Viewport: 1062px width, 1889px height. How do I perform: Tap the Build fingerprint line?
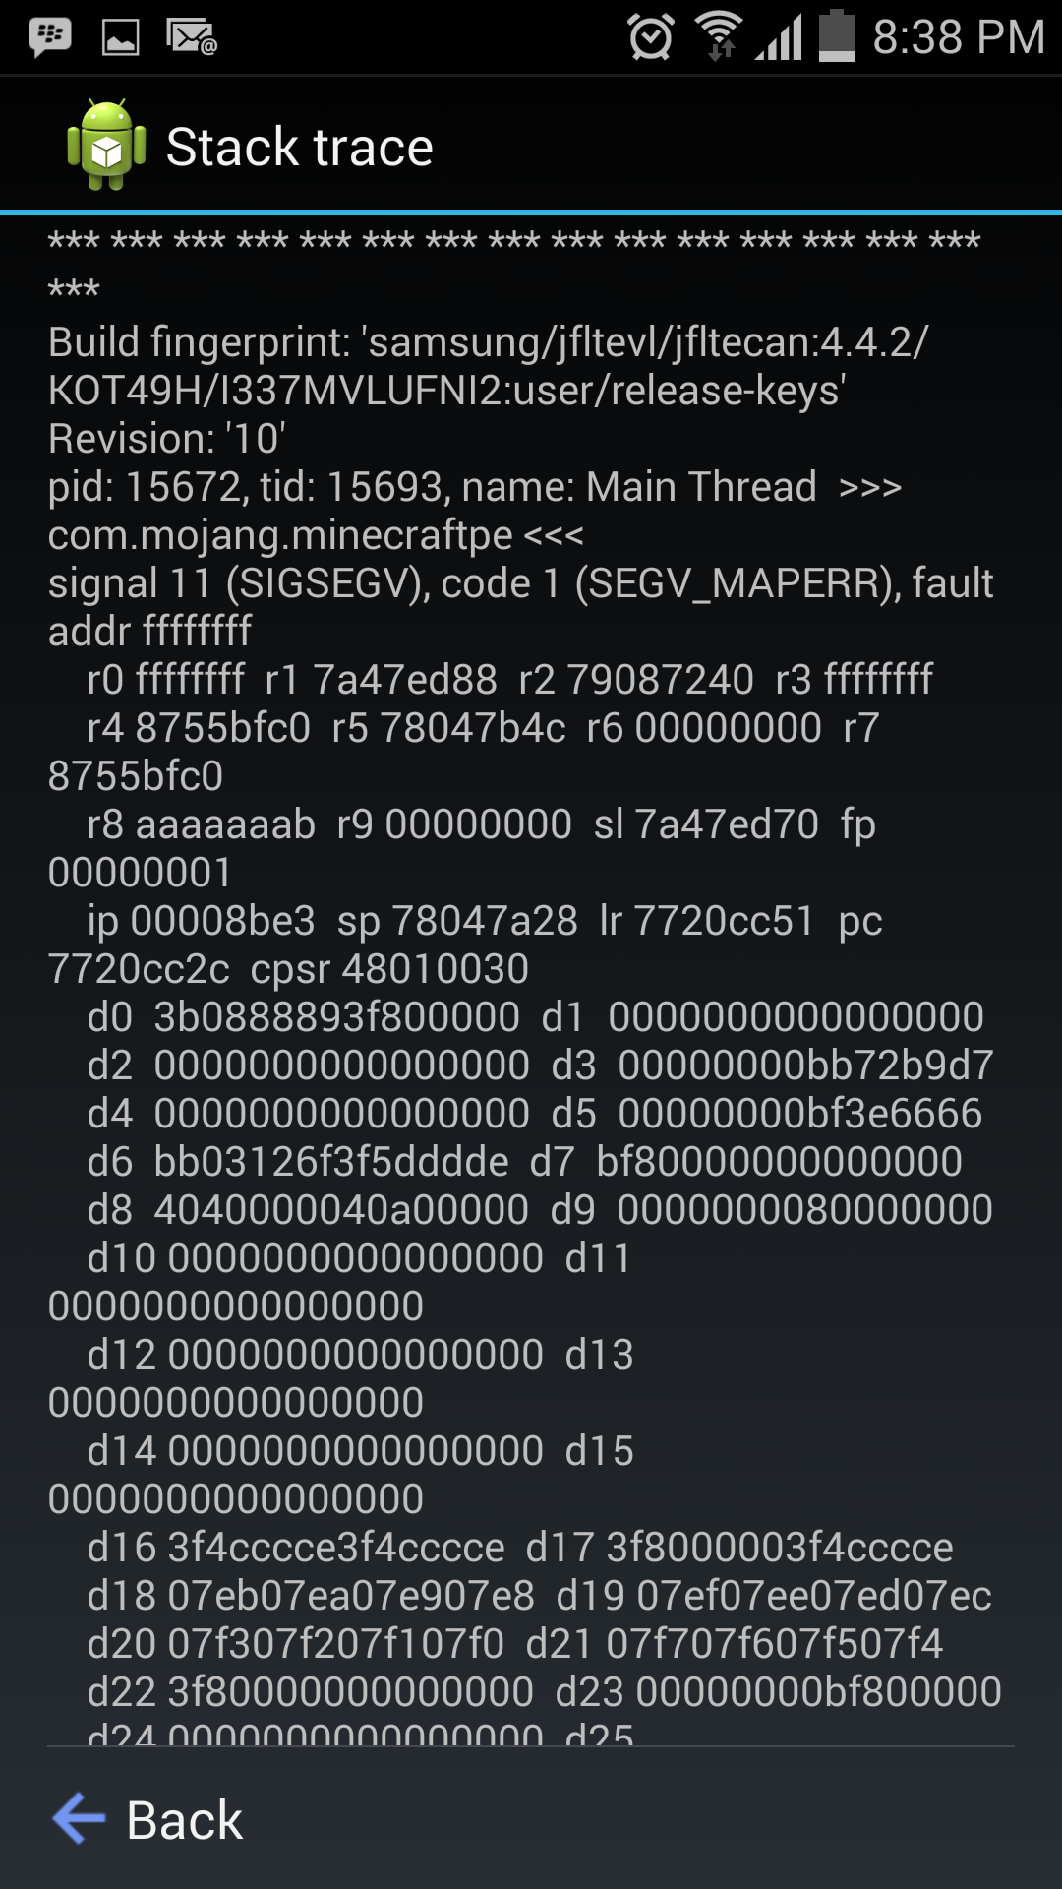coord(488,366)
